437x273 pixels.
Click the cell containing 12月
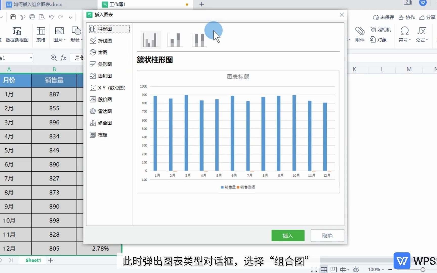click(x=15, y=248)
